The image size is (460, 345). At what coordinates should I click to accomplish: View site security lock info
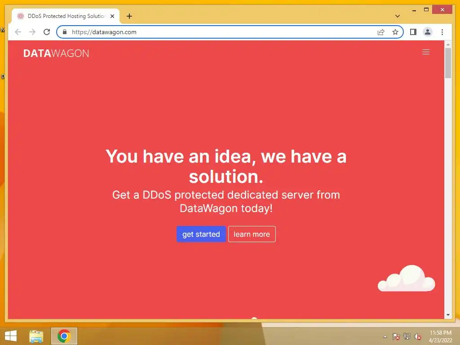coord(65,32)
